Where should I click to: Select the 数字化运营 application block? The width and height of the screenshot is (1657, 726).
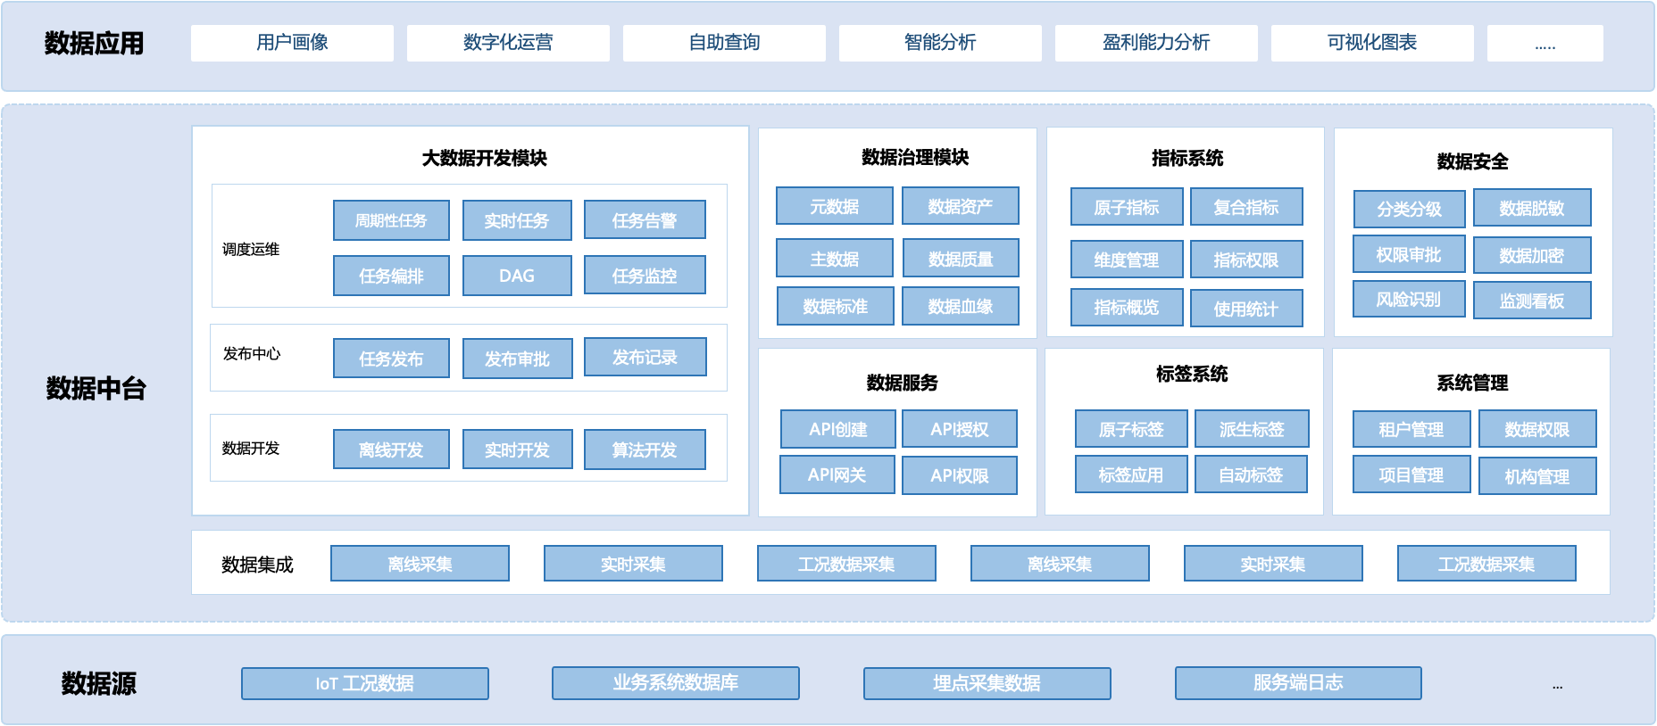click(508, 43)
